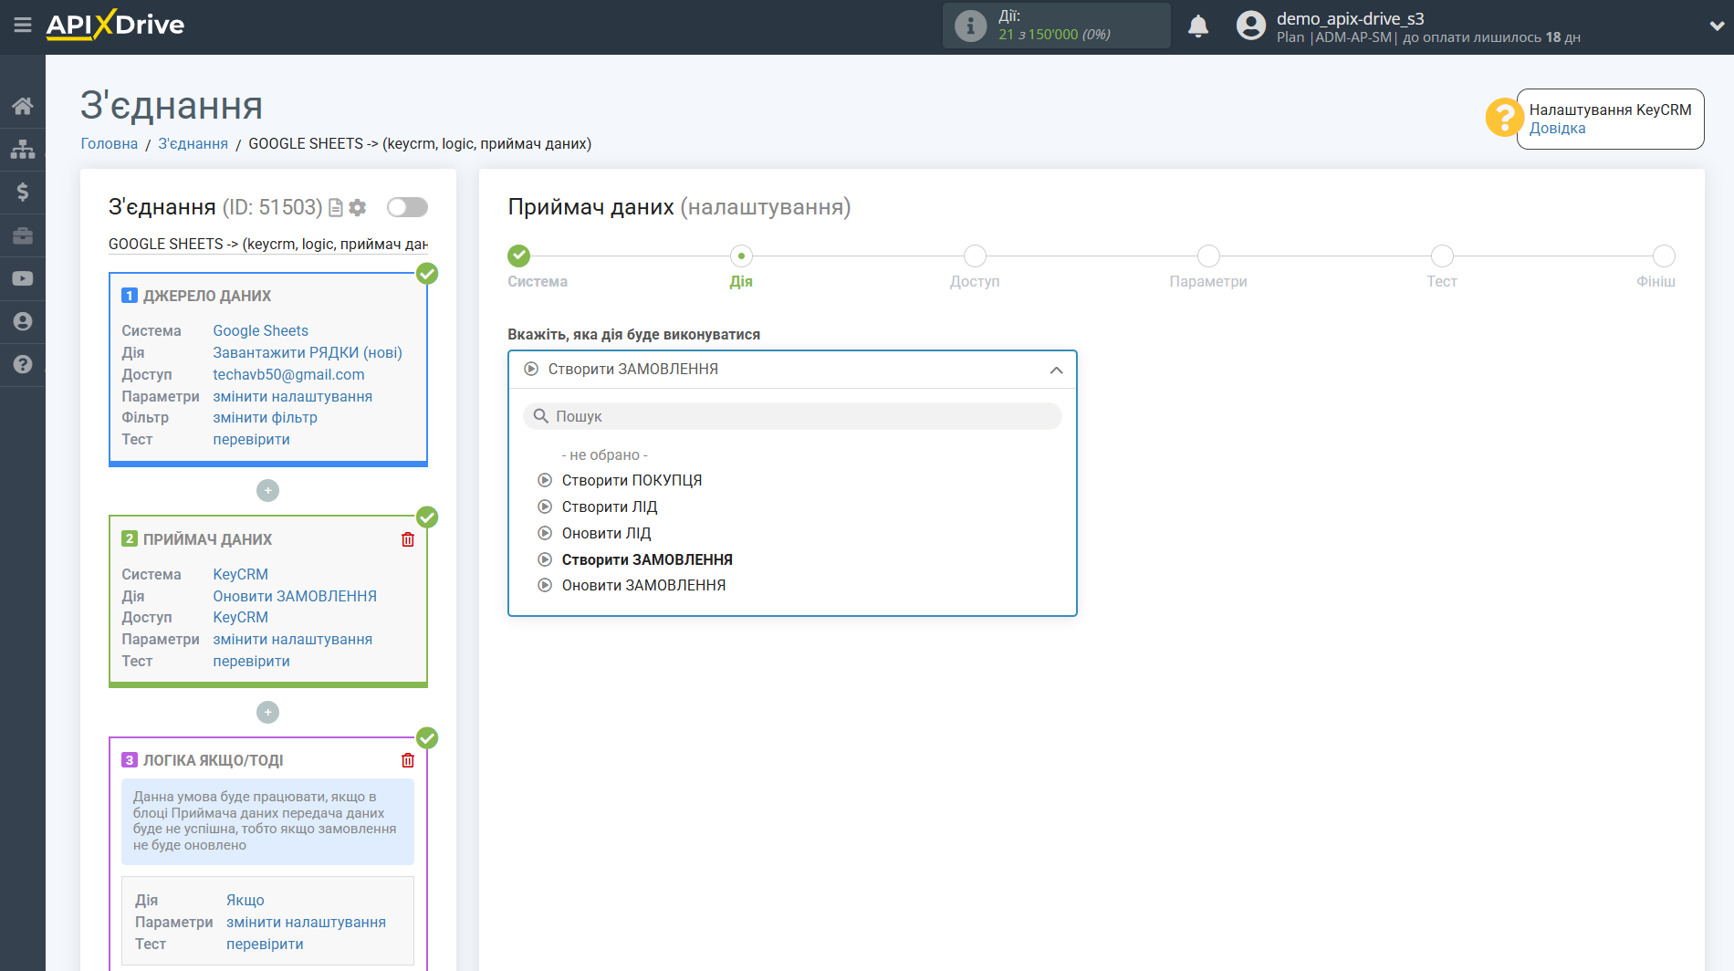This screenshot has width=1734, height=971.
Task: Open the profile sidebar icon
Action: coord(23,321)
